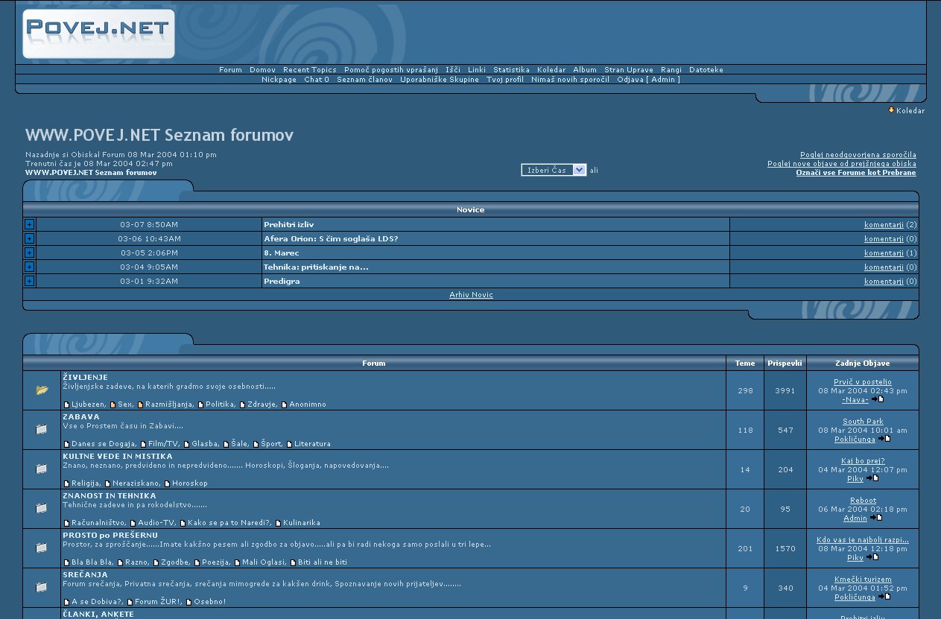
Task: Open Tvoj profil menu item
Action: click(505, 80)
